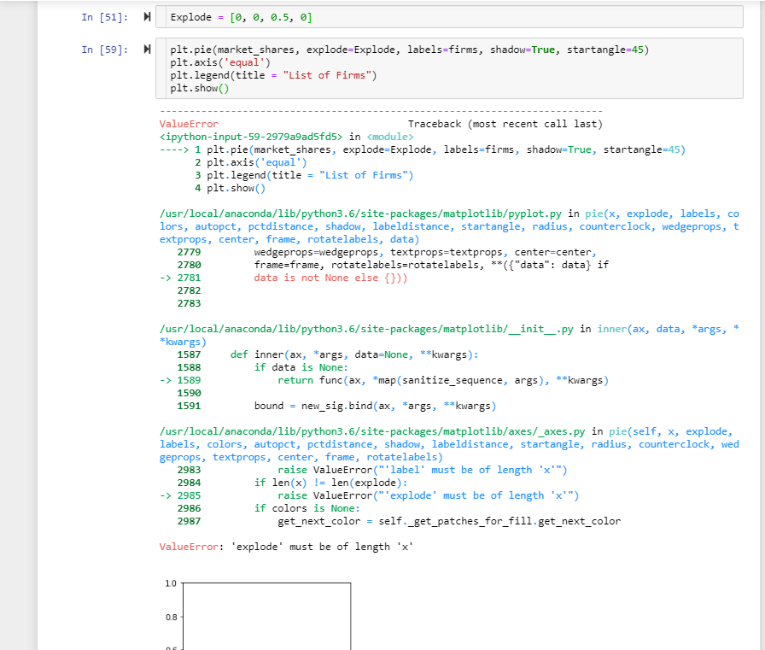Click the red ValueError heading atop traceback

[189, 124]
